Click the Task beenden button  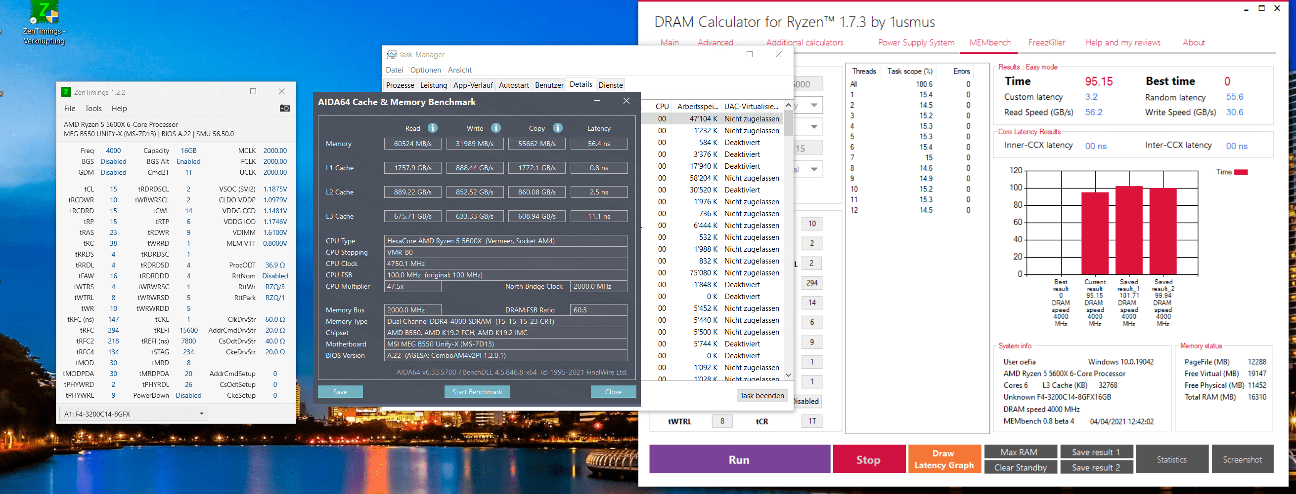[x=761, y=396]
